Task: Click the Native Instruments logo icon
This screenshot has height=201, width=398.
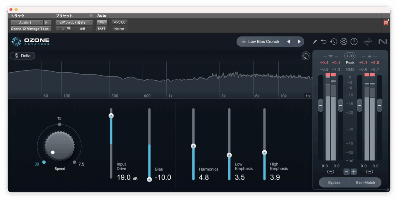Action: pos(382,42)
